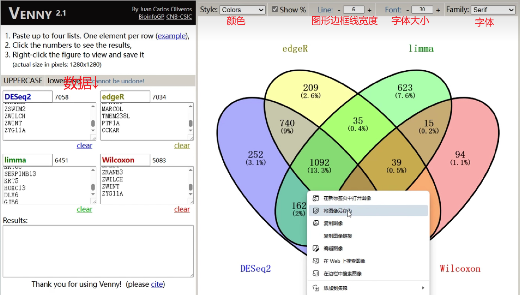520x295 pixels.
Task: Click the UPPERCASE button
Action: [23, 81]
